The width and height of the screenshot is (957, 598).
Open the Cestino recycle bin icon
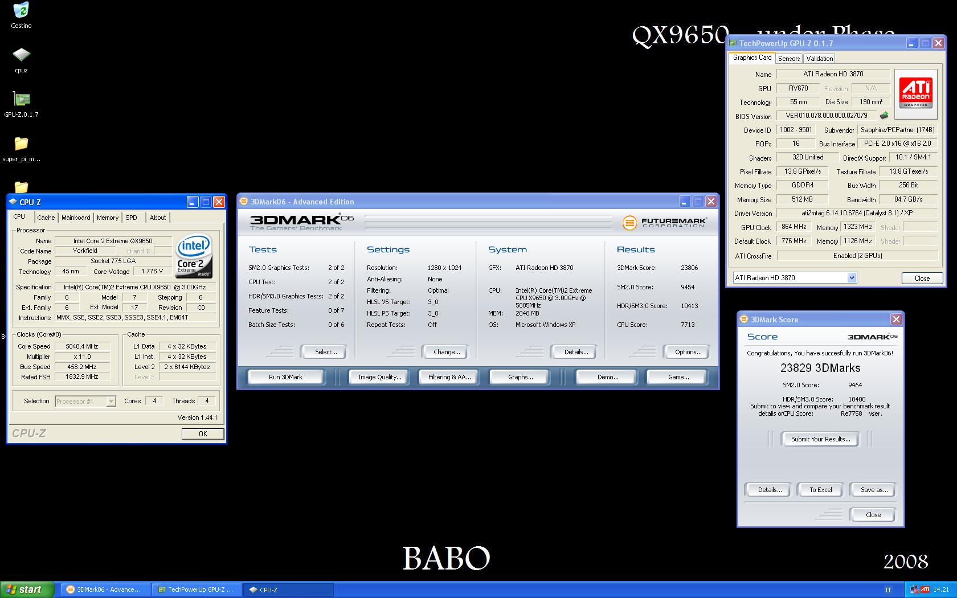click(21, 15)
